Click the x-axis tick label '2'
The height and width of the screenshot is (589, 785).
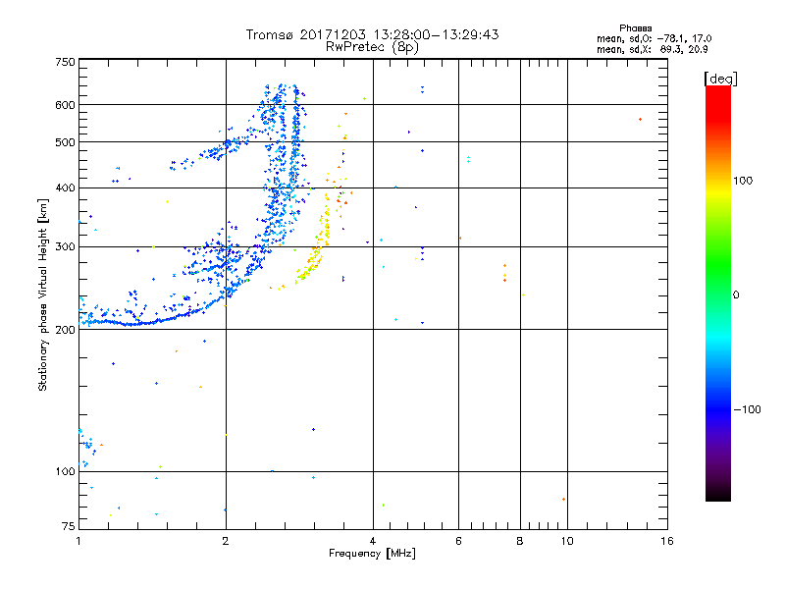226,541
